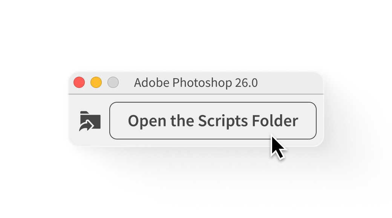
Task: Open the Scripts Folder via labeled button
Action: pyautogui.click(x=213, y=121)
